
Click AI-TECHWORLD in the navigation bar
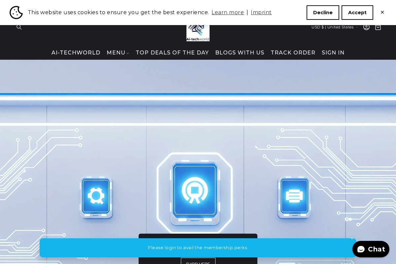pyautogui.click(x=76, y=53)
